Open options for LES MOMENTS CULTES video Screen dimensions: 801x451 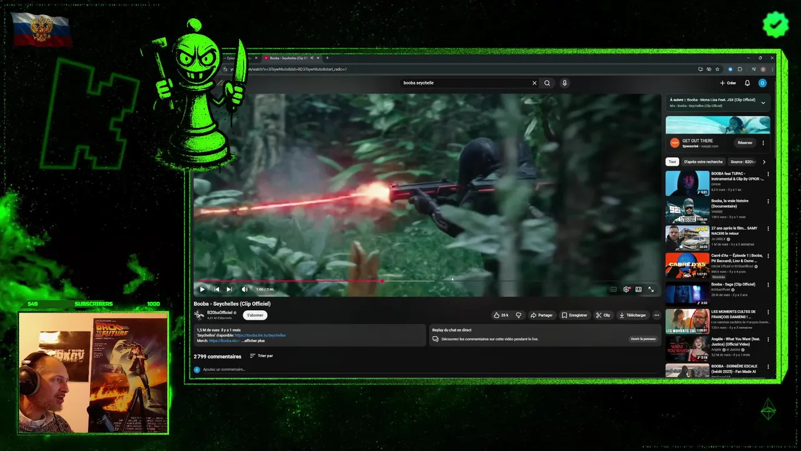click(768, 312)
